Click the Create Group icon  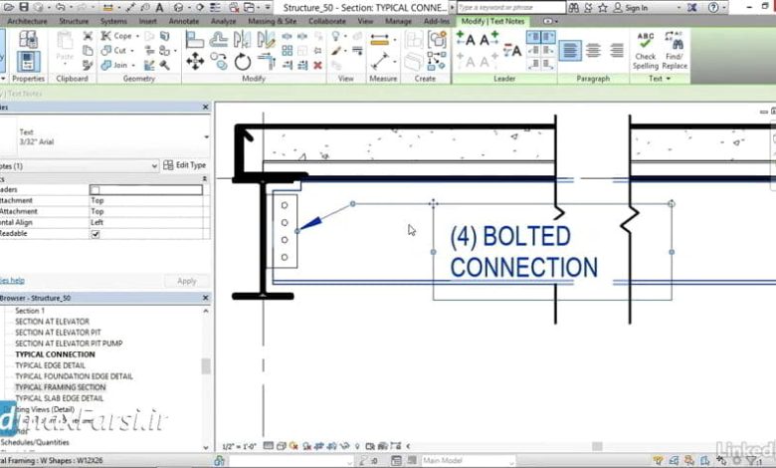(437, 39)
